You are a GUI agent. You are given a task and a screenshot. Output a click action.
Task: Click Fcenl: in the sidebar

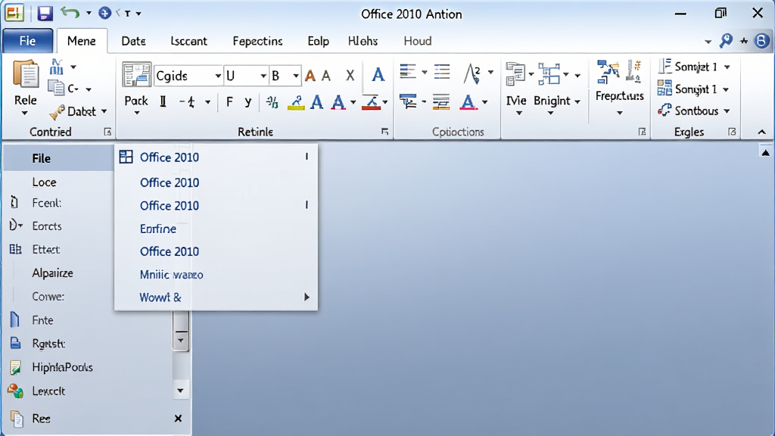tap(46, 203)
